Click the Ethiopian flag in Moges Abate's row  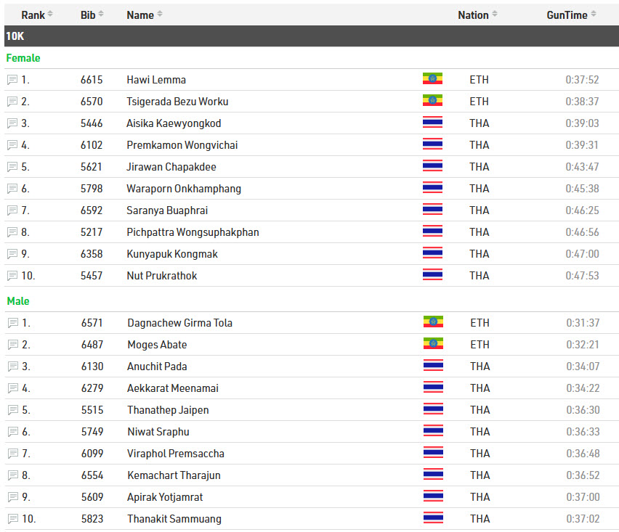tap(433, 343)
